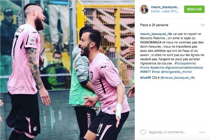Image resolution: width=210 pixels, height=140 pixels.
Task: Open commenter stiva45 profile
Action: [146, 78]
